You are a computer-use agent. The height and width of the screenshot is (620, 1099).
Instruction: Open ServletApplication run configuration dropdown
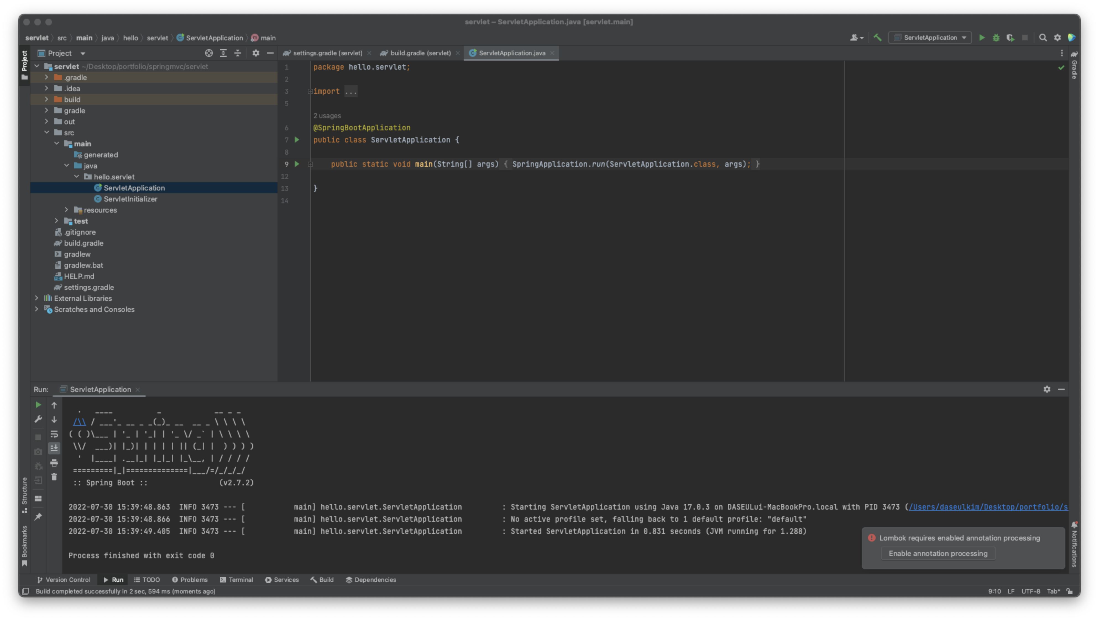click(930, 38)
